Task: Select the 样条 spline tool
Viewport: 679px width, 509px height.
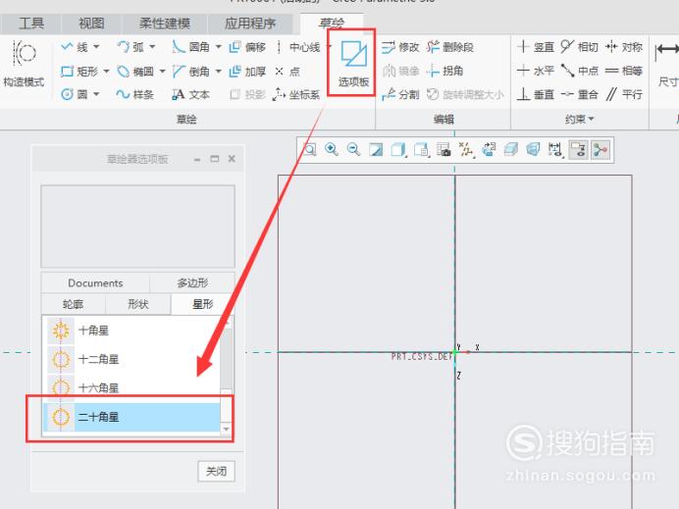Action: click(x=135, y=94)
